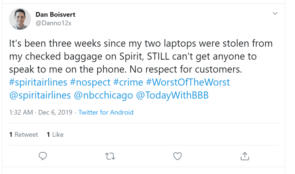View the 1 Retweet list
The width and height of the screenshot is (295, 174).
(24, 134)
